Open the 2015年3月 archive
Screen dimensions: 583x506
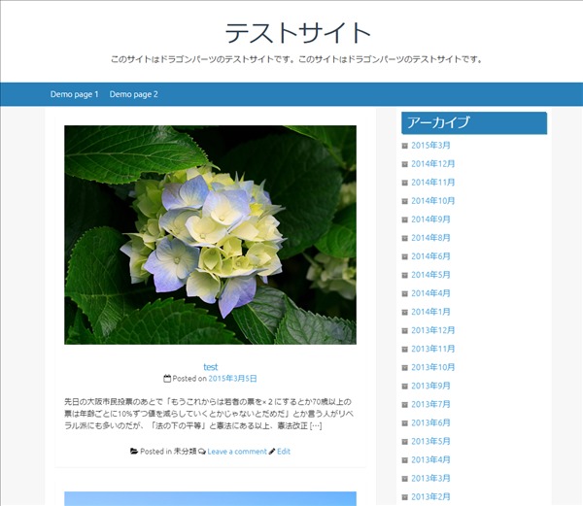pos(430,146)
